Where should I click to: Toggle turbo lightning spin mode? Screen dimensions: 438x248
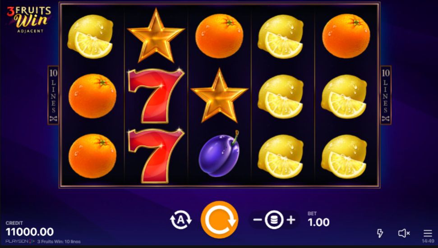[380, 233]
